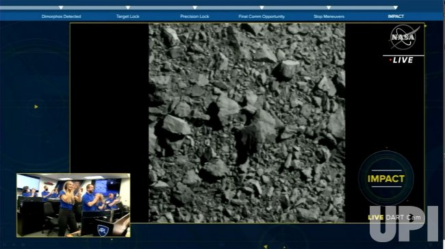Click the APL logo on the podium

[103, 231]
